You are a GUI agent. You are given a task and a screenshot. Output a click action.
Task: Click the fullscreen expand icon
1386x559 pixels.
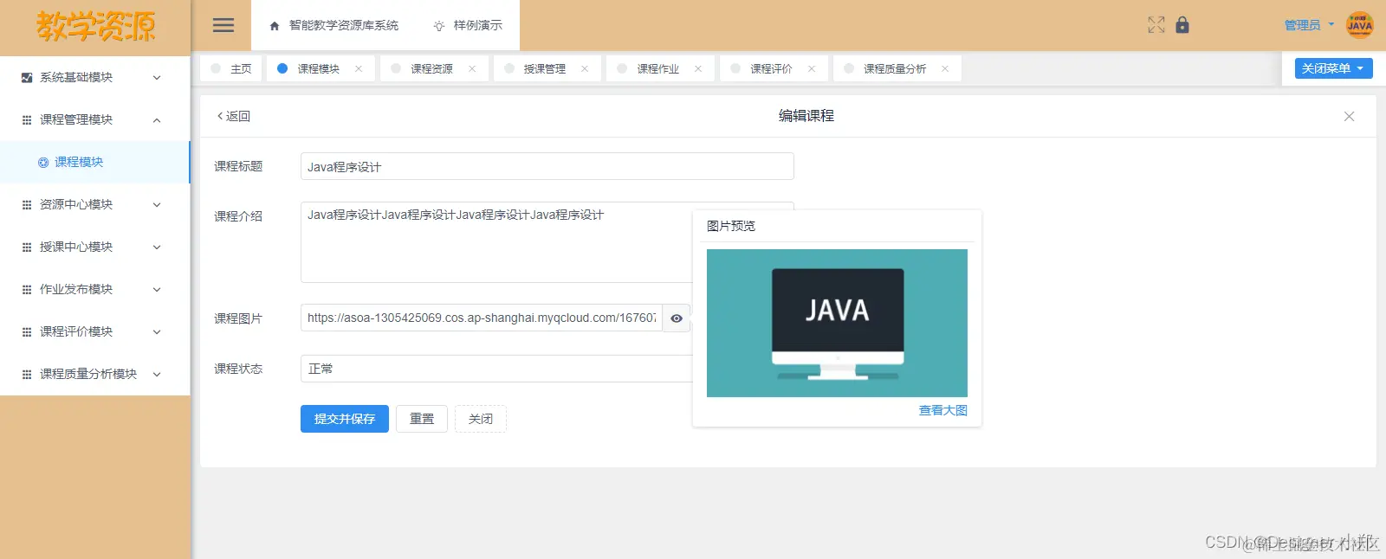pyautogui.click(x=1156, y=25)
